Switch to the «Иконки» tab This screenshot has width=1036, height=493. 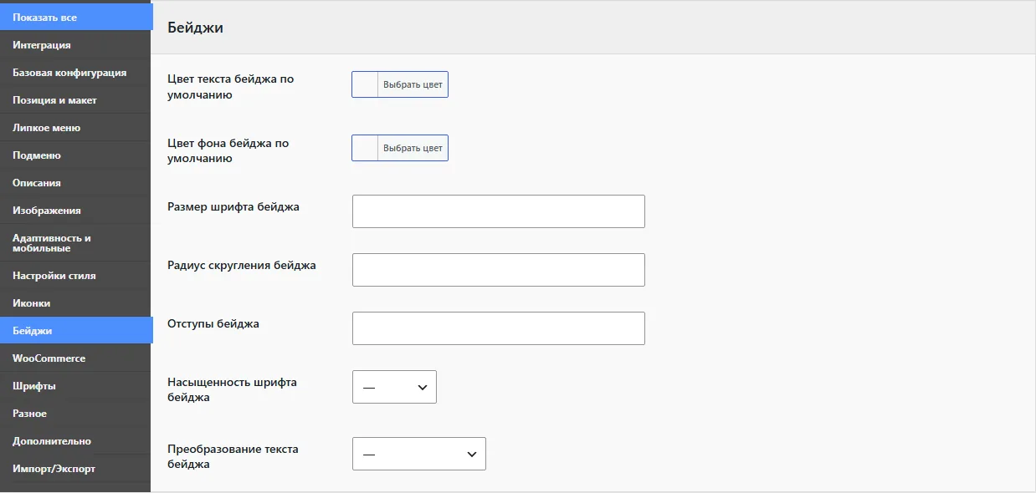pyautogui.click(x=75, y=303)
